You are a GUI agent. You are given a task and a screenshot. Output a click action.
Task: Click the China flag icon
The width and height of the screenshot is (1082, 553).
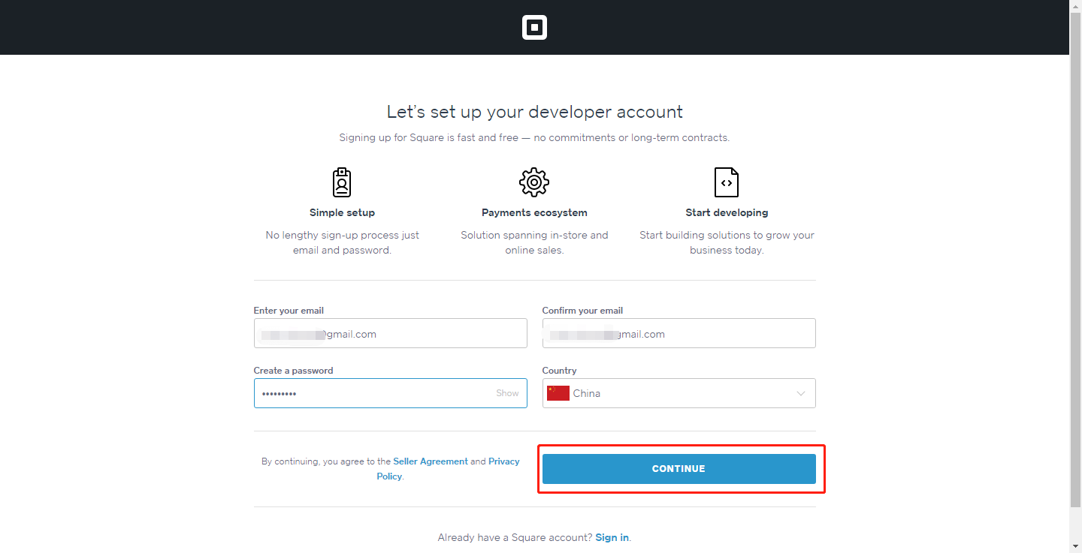coord(558,393)
